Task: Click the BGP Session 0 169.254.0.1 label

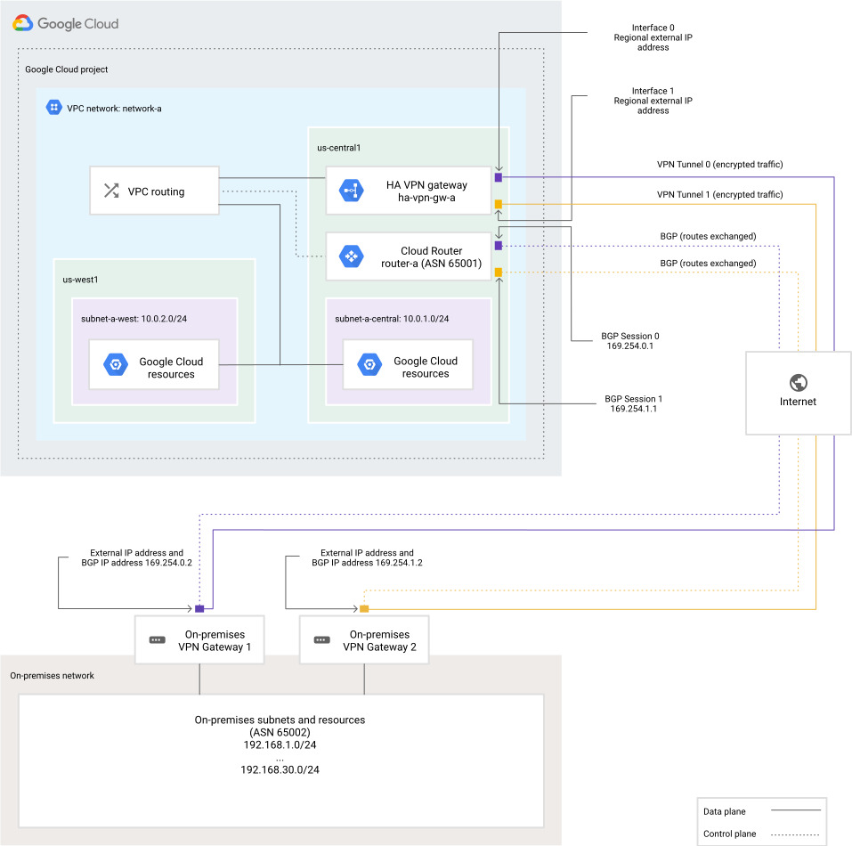Action: (x=630, y=341)
